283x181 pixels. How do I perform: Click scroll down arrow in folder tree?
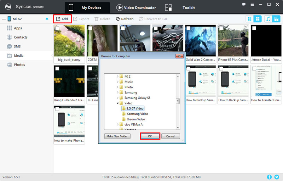tap(178, 128)
